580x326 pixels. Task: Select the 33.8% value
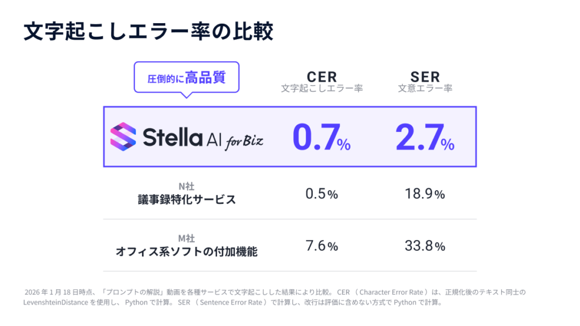(425, 246)
